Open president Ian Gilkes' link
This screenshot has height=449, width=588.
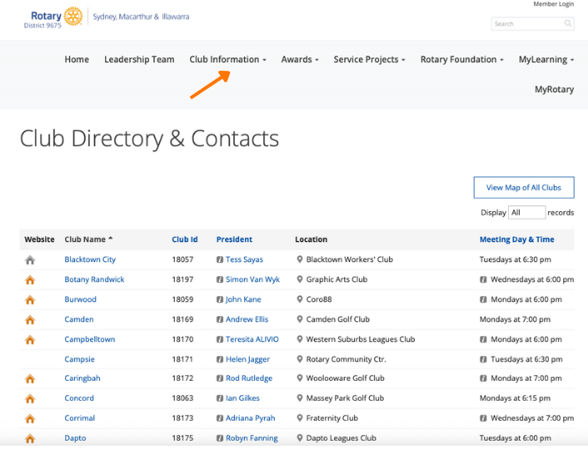pyautogui.click(x=242, y=398)
